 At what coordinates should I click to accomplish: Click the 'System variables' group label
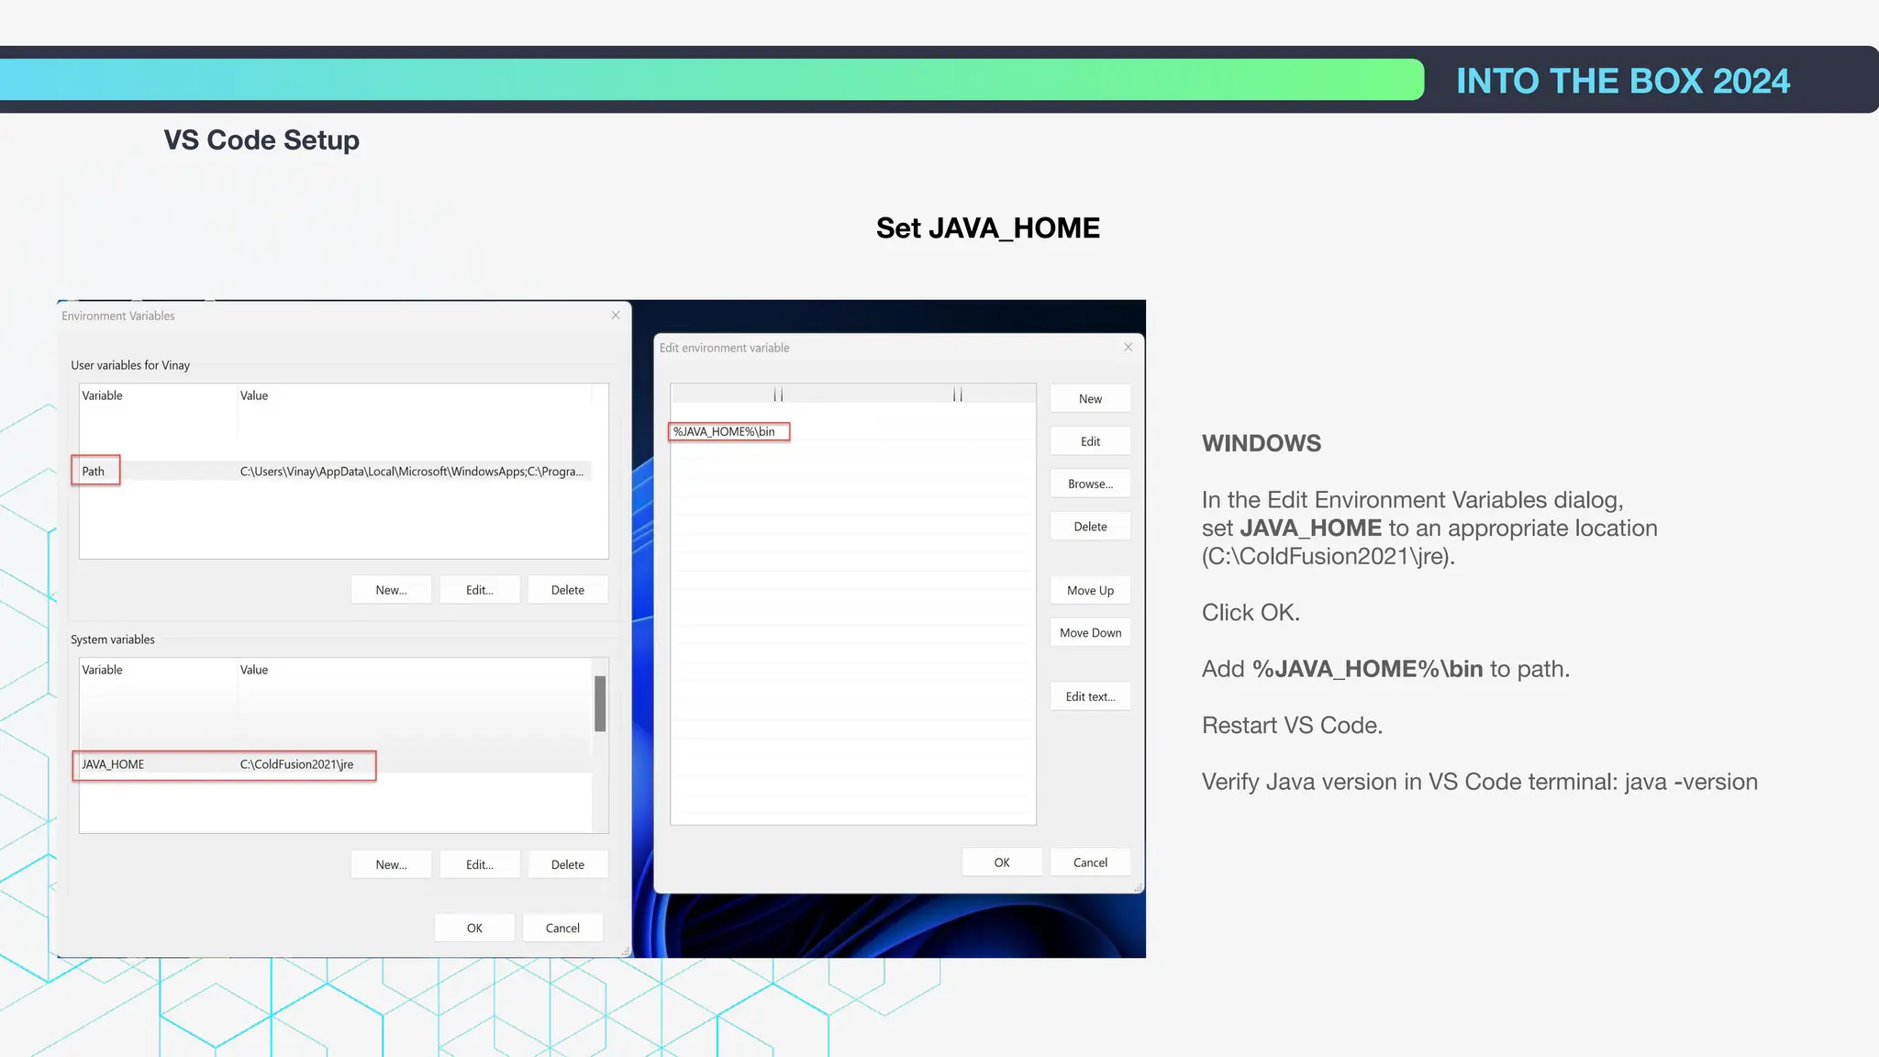tap(113, 640)
